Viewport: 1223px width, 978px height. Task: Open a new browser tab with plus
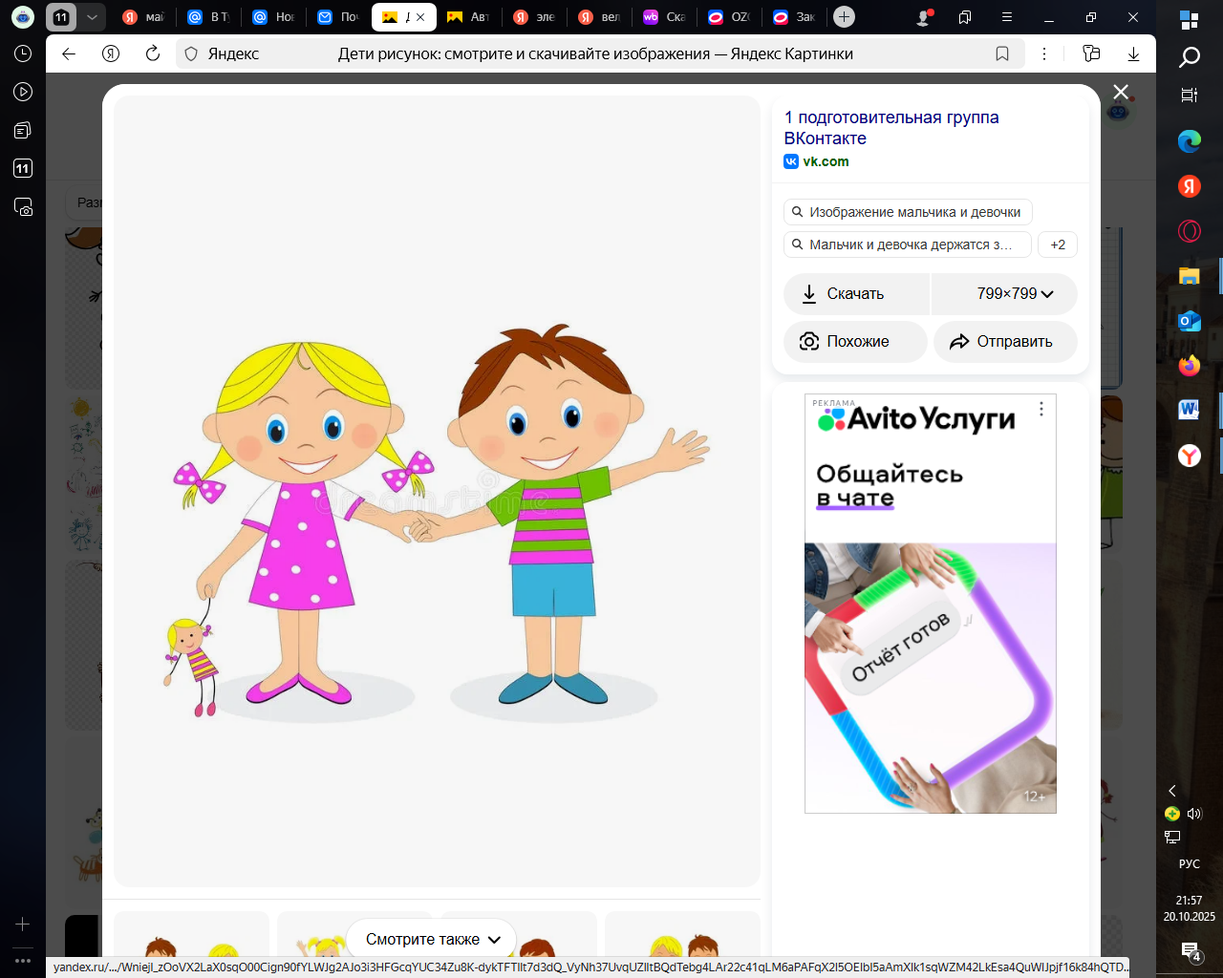click(844, 16)
